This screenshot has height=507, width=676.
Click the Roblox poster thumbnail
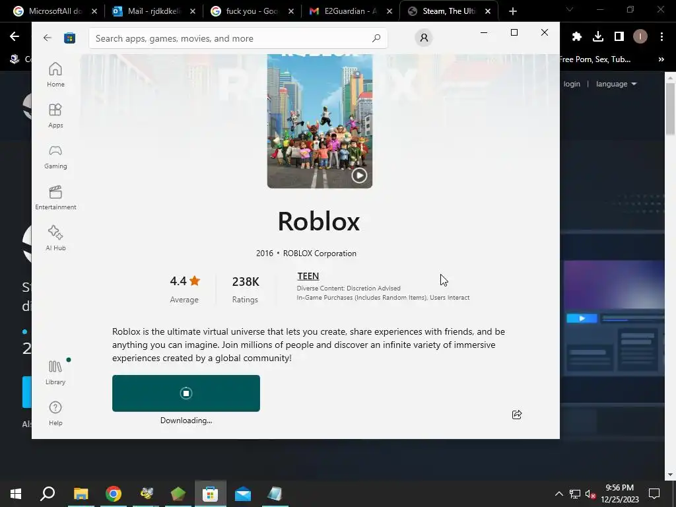tap(320, 121)
